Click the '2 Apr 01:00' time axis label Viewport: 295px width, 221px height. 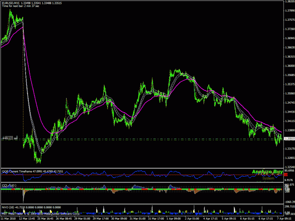pyautogui.click(x=192, y=219)
